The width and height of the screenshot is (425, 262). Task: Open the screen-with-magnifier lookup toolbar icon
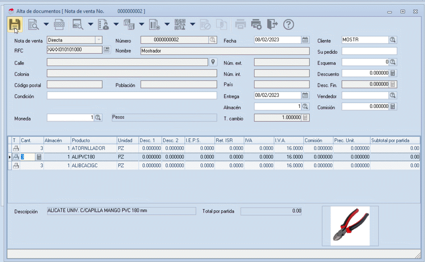(78, 25)
